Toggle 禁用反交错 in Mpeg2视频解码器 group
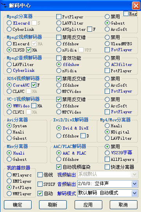The width and height of the screenshot is (141, 212). (59, 37)
